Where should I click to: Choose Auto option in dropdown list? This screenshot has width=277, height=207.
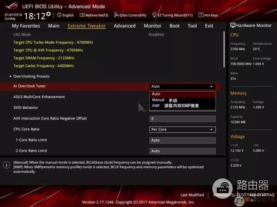156,94
